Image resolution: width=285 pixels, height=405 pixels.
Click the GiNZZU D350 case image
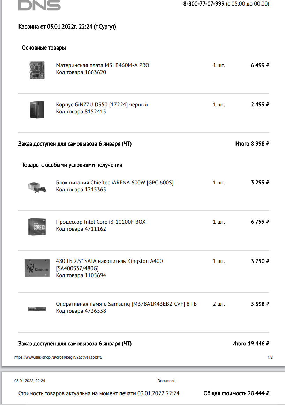[37, 109]
